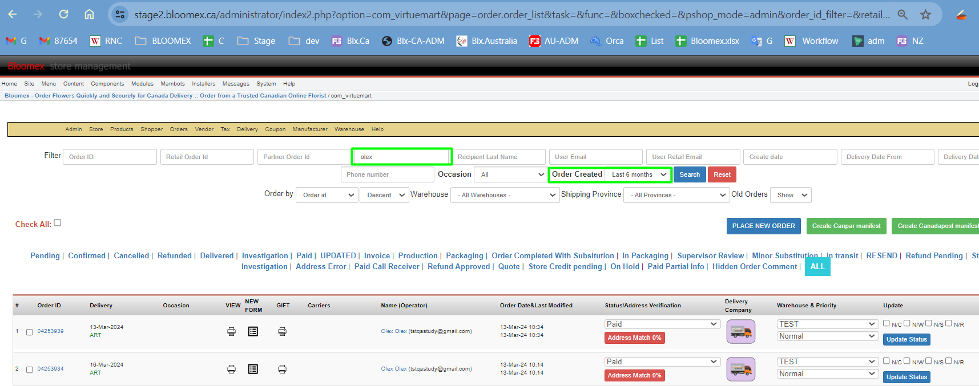Viewport: 979px width, 386px height.
Task: Open the Order by field dropdown
Action: click(x=327, y=195)
